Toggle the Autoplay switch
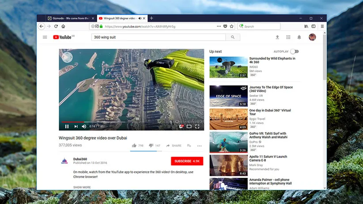The height and width of the screenshot is (204, 363). pos(294,52)
